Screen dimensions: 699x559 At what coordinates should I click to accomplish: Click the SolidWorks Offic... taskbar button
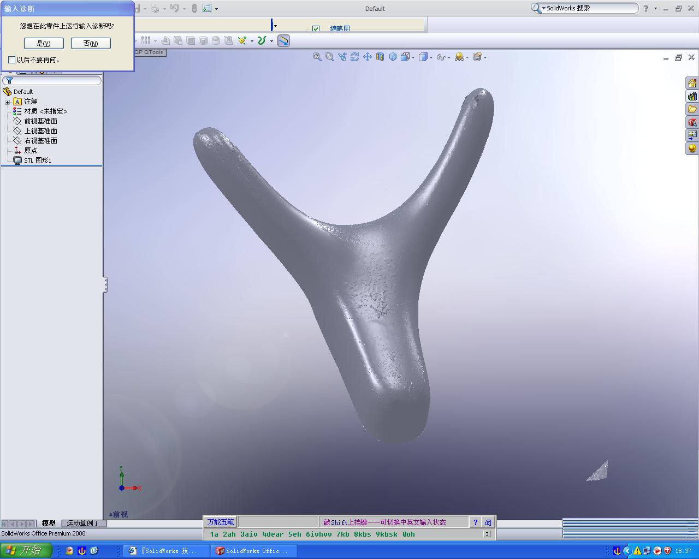click(x=253, y=551)
